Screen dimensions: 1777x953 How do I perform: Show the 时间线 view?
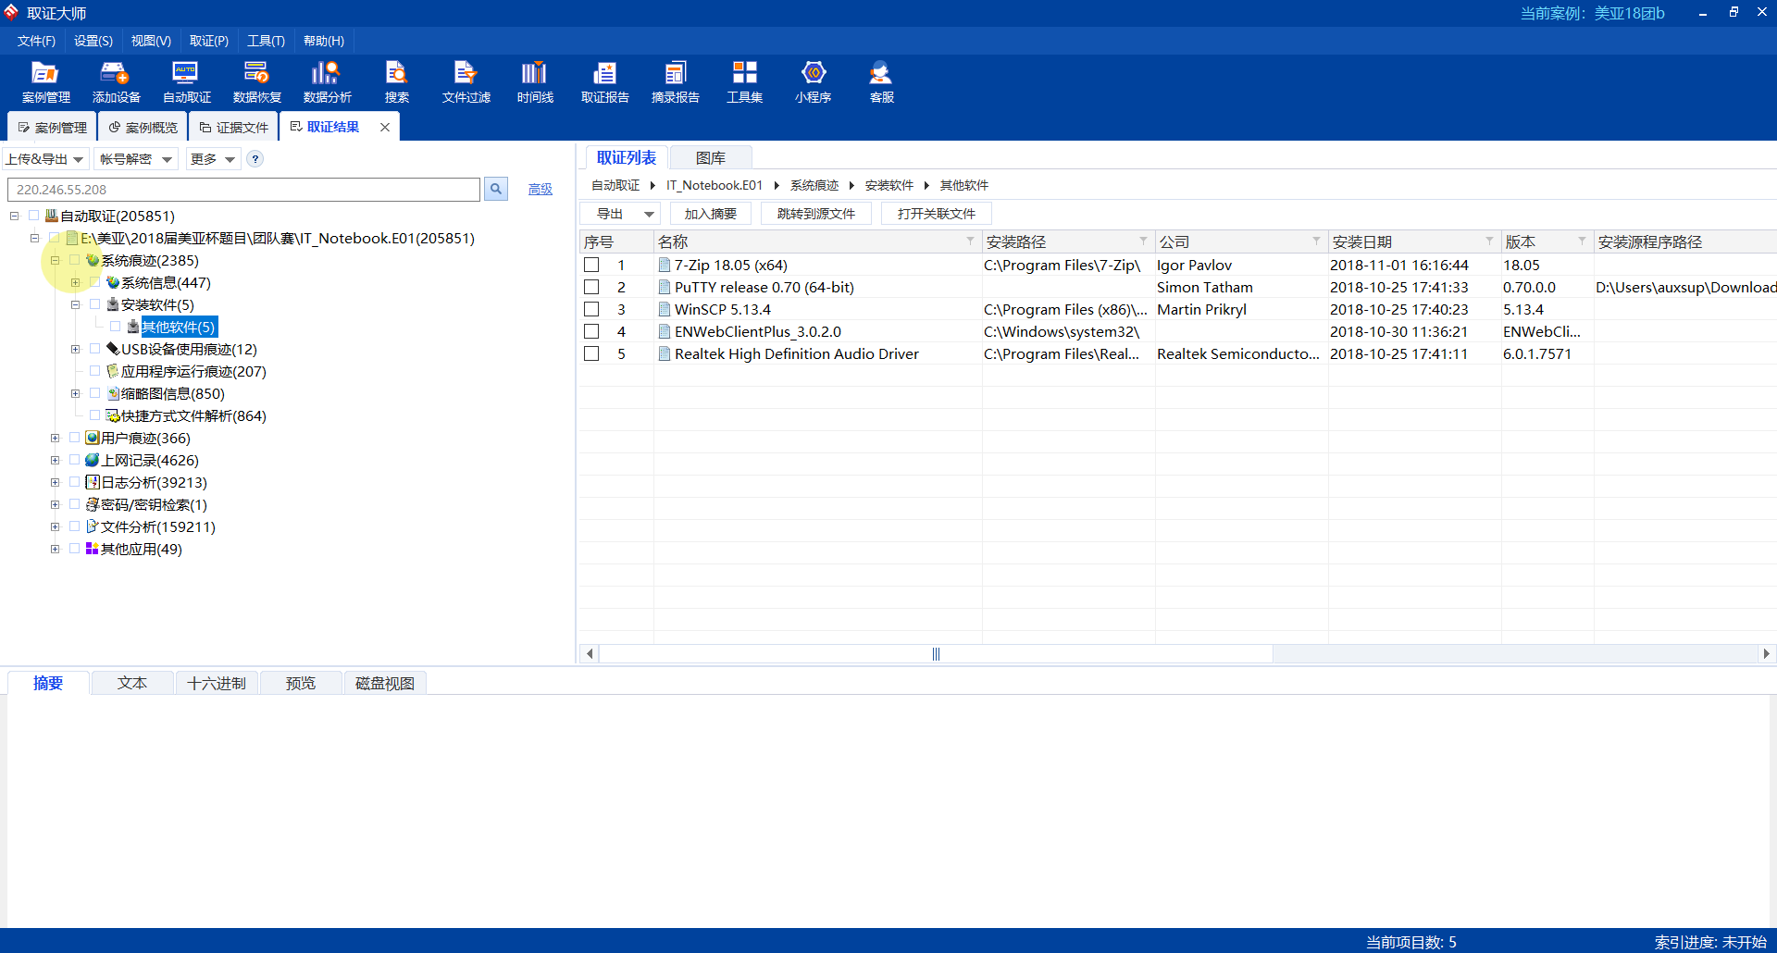pyautogui.click(x=535, y=82)
